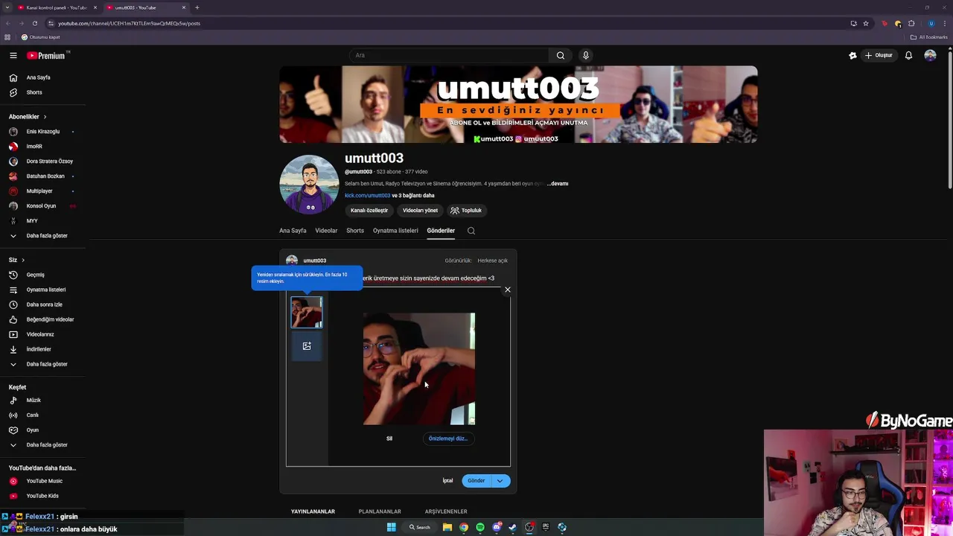This screenshot has width=953, height=536.
Task: Focus the Ara search field
Action: tap(449, 55)
